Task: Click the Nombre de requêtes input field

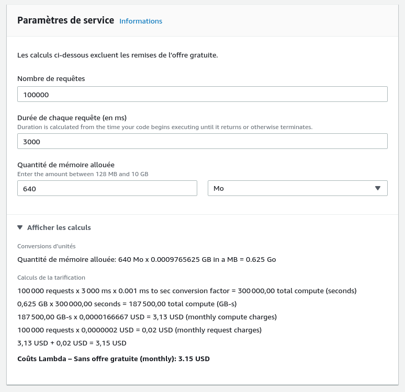Action: (202, 94)
